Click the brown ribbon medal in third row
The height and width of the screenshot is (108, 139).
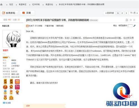point(17,92)
